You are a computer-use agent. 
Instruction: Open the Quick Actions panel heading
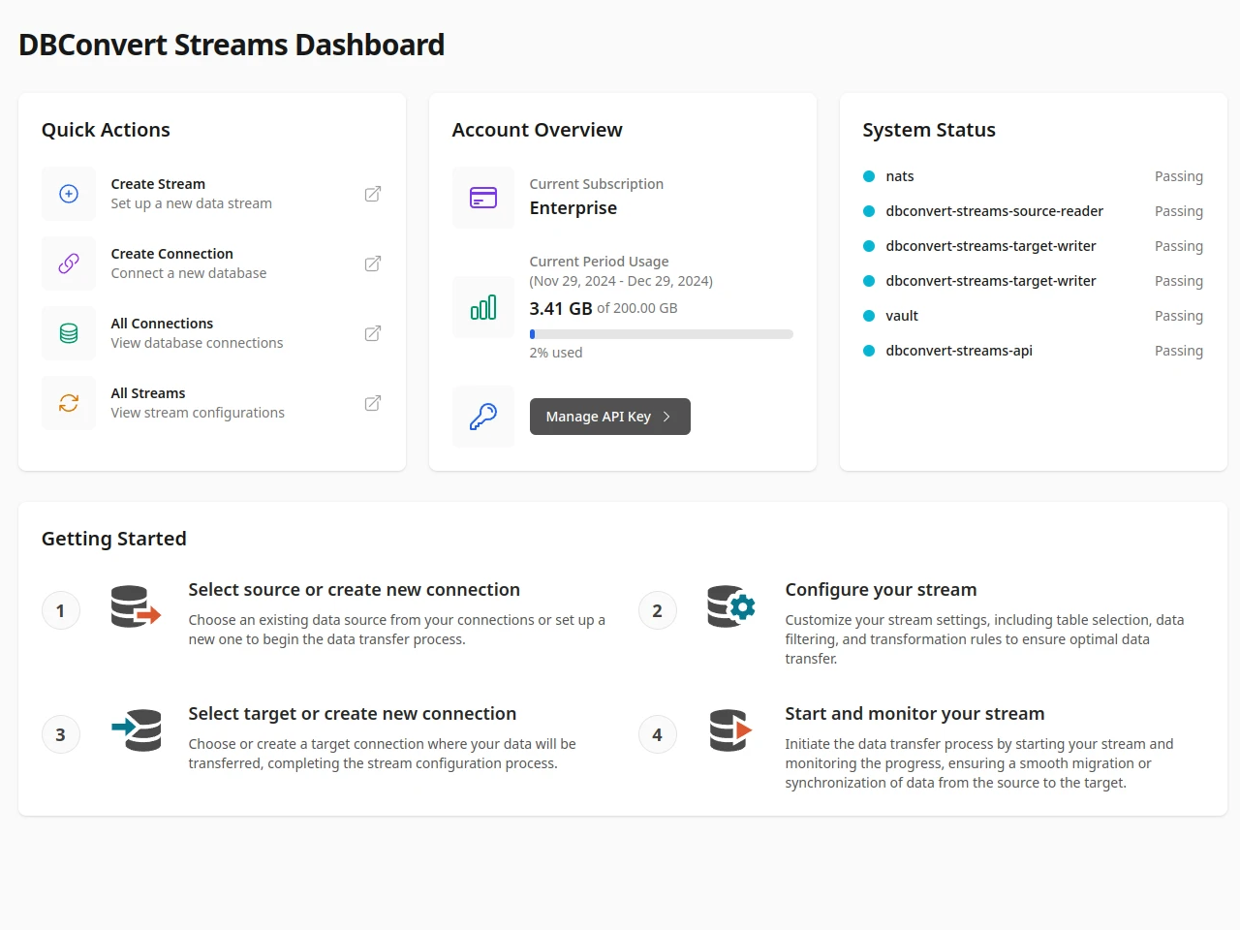106,129
